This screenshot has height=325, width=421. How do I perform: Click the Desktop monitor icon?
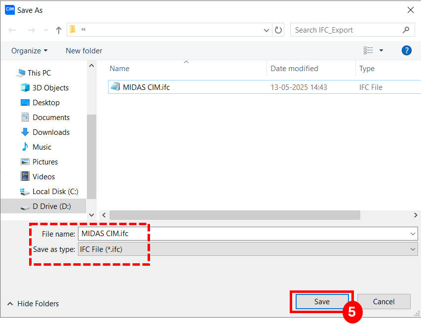25,102
